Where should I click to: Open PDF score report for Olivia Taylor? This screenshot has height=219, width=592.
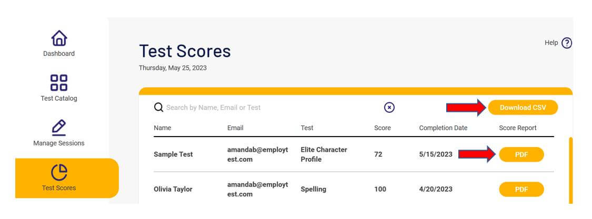521,189
